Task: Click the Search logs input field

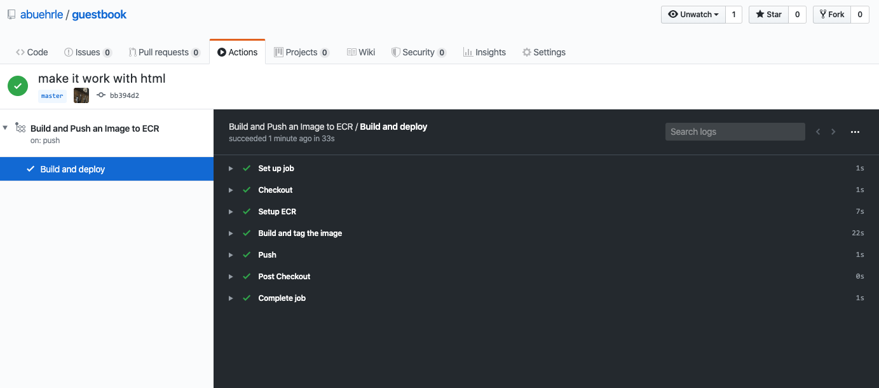Action: pyautogui.click(x=735, y=132)
